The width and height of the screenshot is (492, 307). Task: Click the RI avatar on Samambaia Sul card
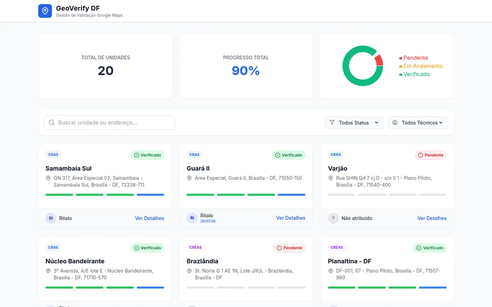tap(51, 218)
